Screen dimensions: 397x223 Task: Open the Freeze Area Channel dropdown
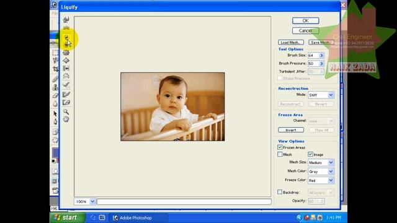pos(331,121)
